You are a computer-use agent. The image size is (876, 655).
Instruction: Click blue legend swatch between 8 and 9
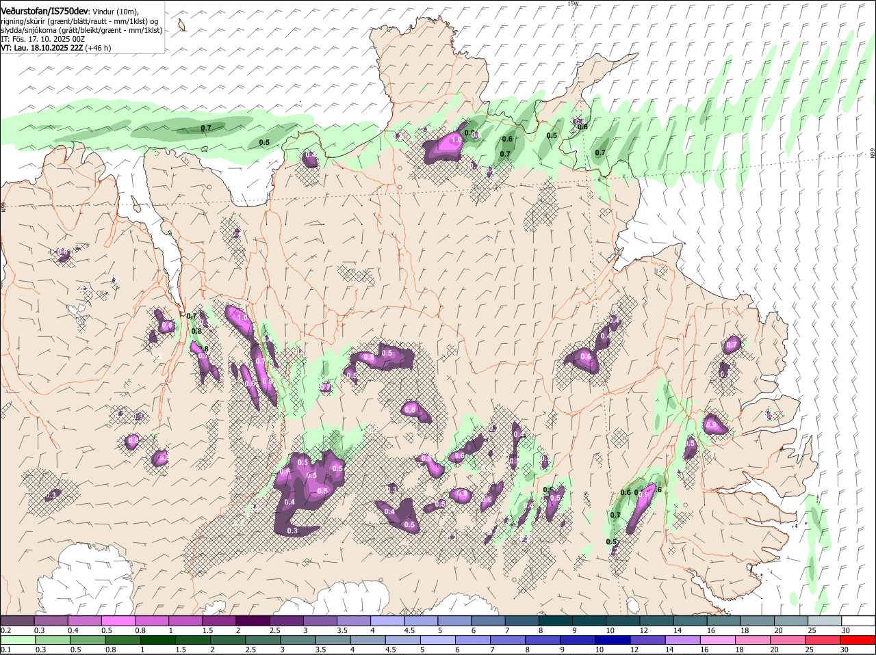(543, 640)
